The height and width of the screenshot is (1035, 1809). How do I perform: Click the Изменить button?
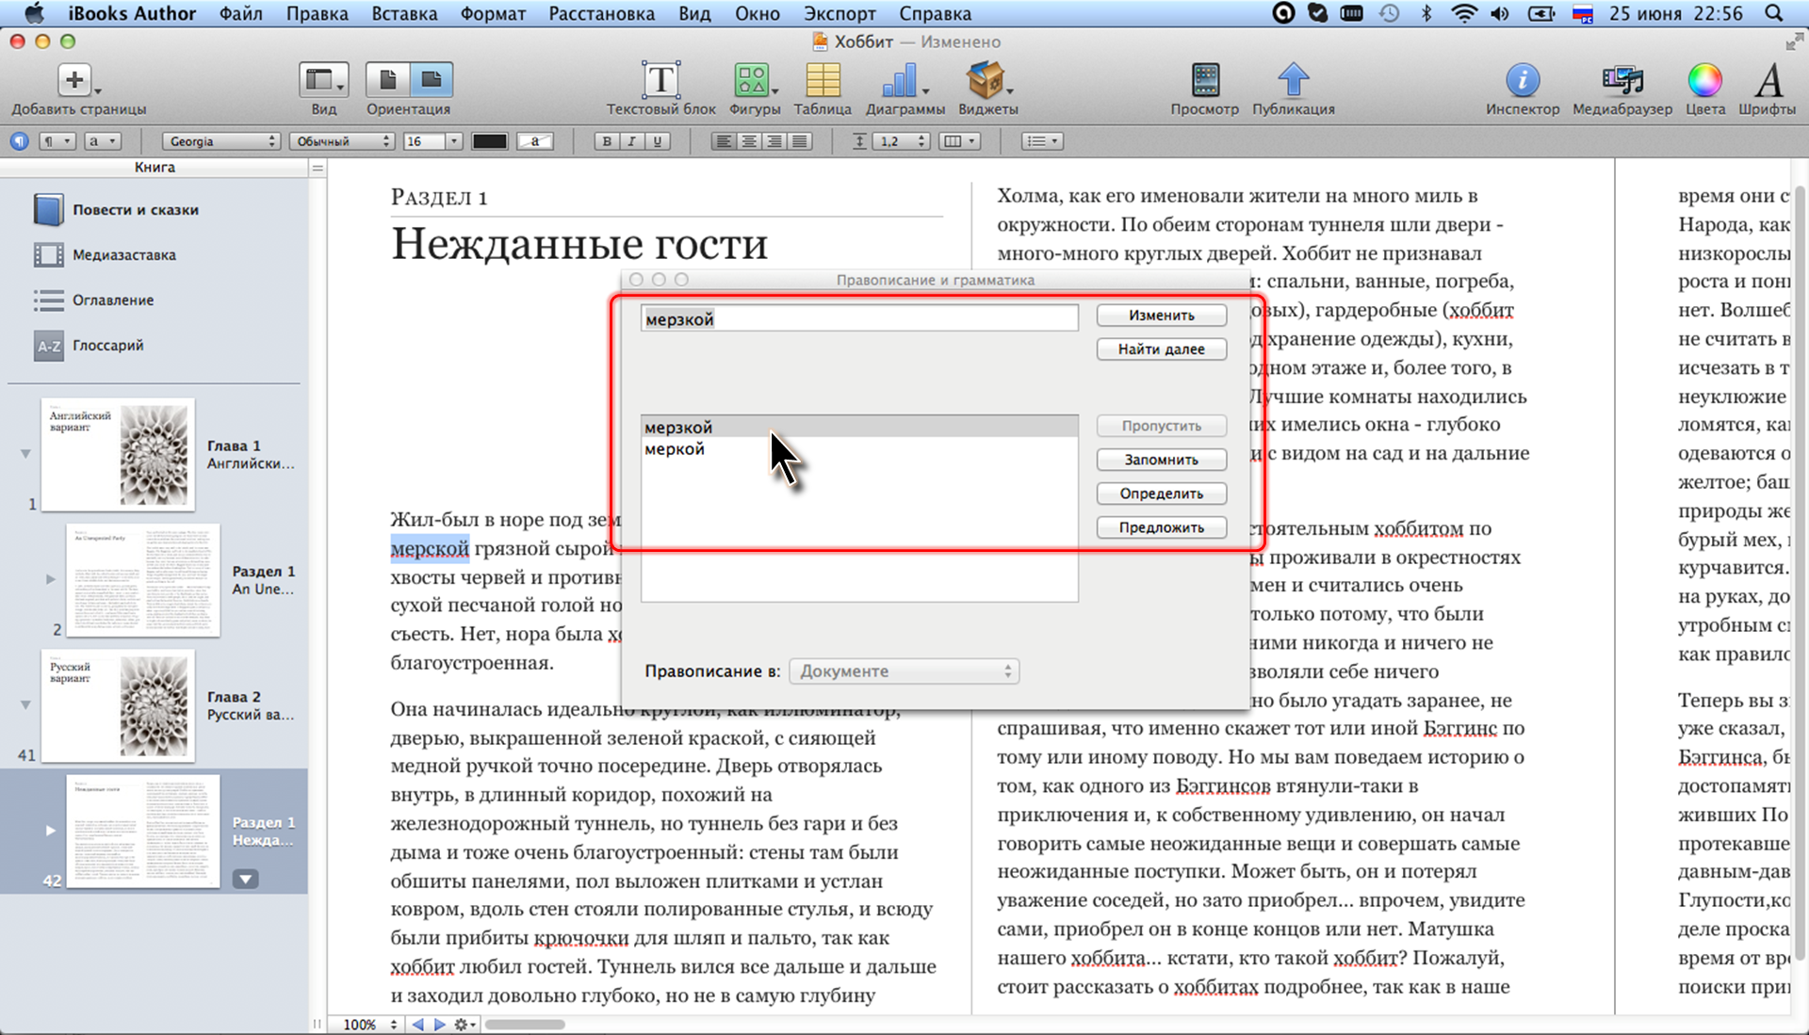tap(1162, 315)
